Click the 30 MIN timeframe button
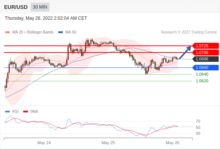The height and width of the screenshot is (149, 220). (40, 7)
